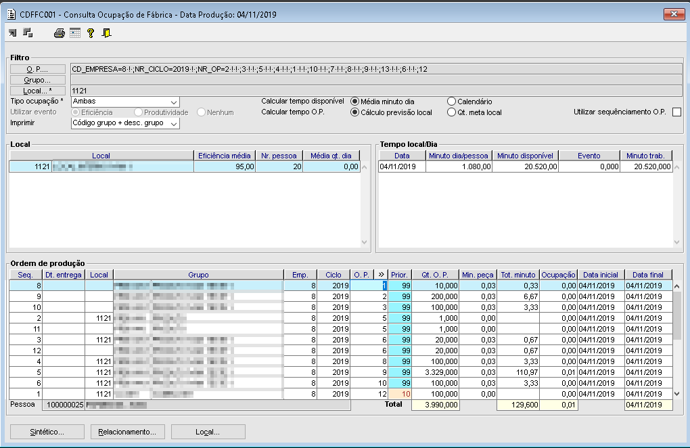This screenshot has height=448, width=690.
Task: Select the 04/11/2019 row in Tempo local/Dia
Action: click(526, 166)
